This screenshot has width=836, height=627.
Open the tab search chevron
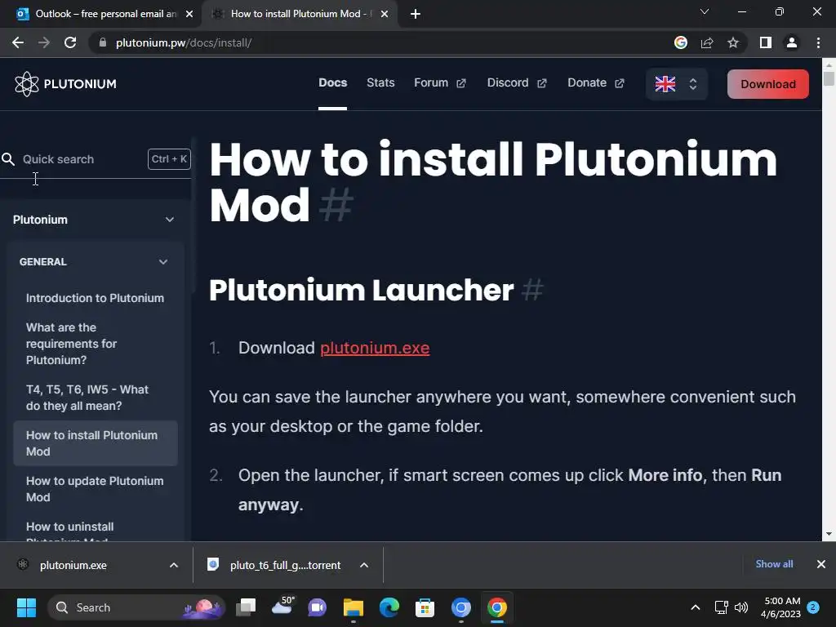tap(705, 11)
